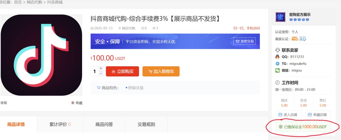Click the 周一至周日: 09:00 - 21:00 text
341x140 pixels.
[295, 90]
